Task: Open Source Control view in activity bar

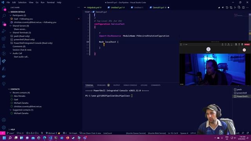Action: pyautogui.click(x=4, y=23)
